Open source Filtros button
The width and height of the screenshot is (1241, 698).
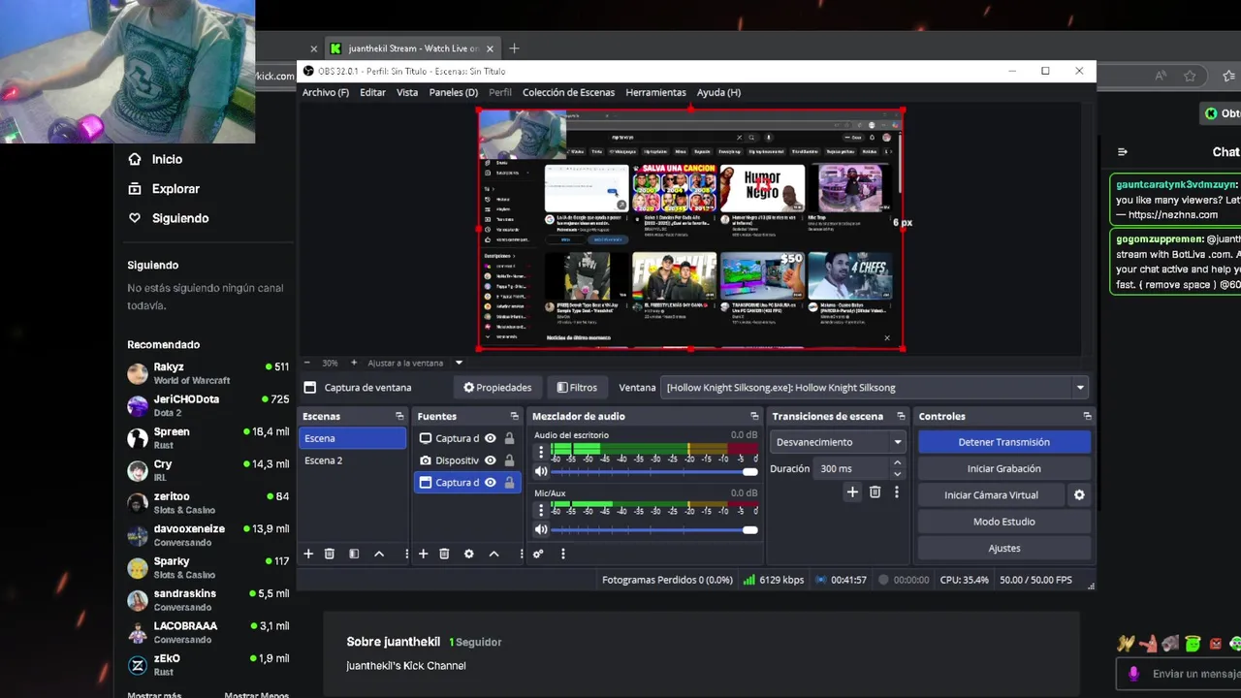577,388
